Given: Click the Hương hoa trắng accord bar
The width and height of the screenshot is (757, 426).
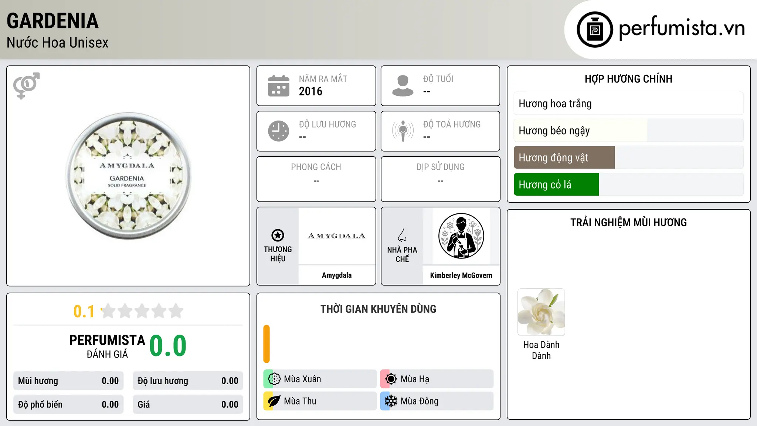Looking at the screenshot, I should tap(628, 104).
